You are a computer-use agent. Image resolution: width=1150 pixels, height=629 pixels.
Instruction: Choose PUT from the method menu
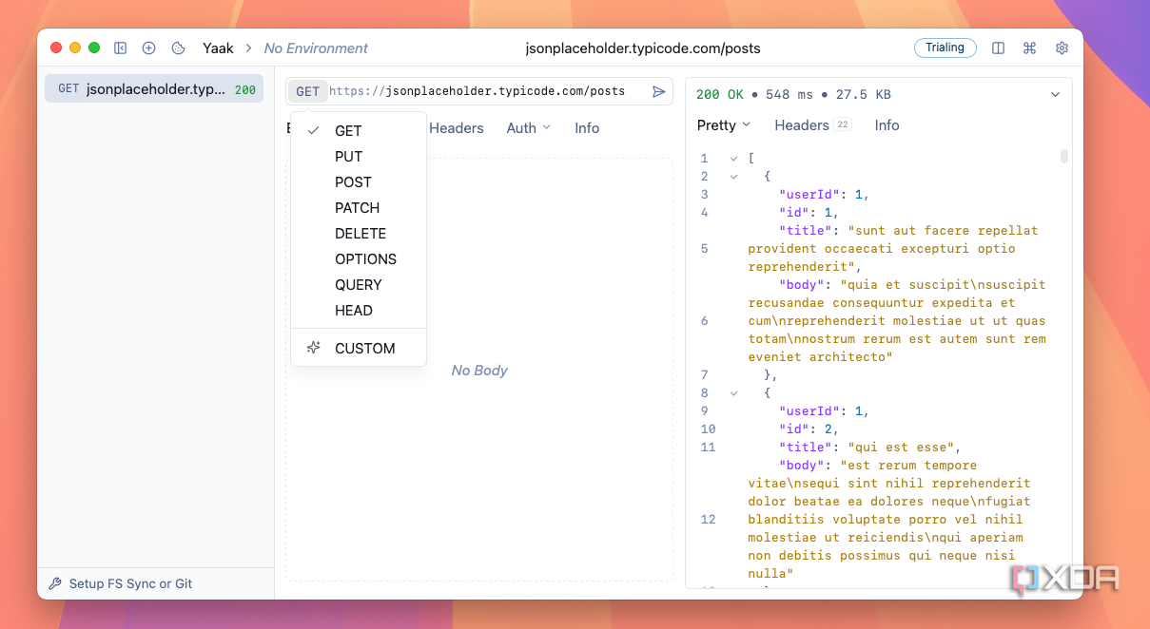click(359, 157)
